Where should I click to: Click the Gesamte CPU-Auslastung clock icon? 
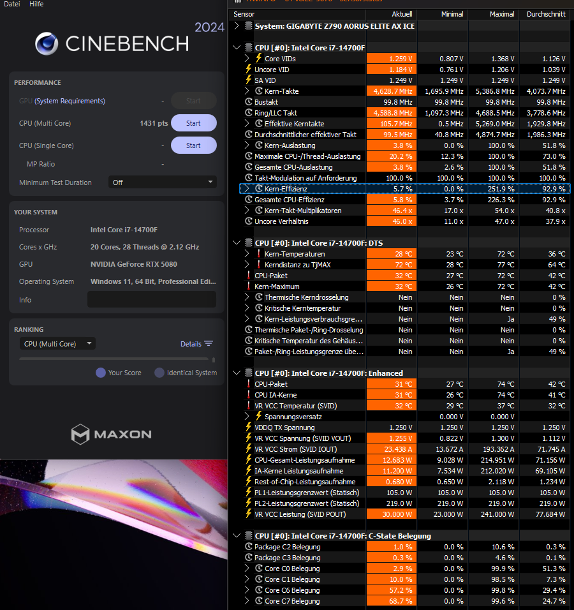[x=249, y=167]
